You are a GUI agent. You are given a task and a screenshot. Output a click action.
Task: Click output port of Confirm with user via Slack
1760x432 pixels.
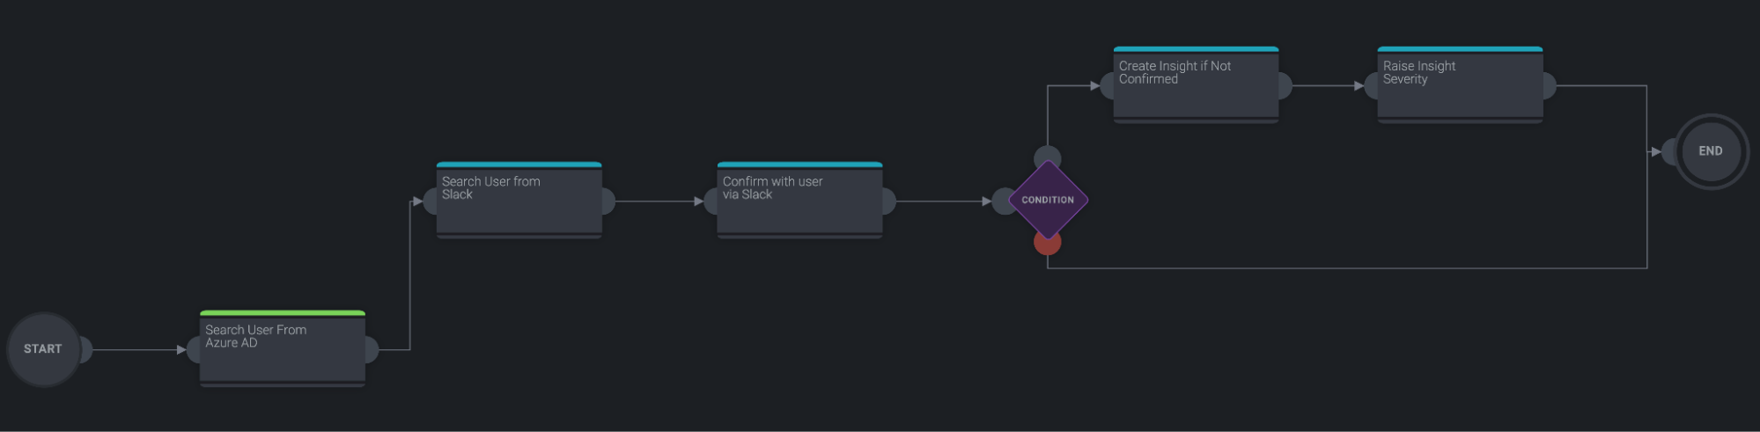coord(889,201)
